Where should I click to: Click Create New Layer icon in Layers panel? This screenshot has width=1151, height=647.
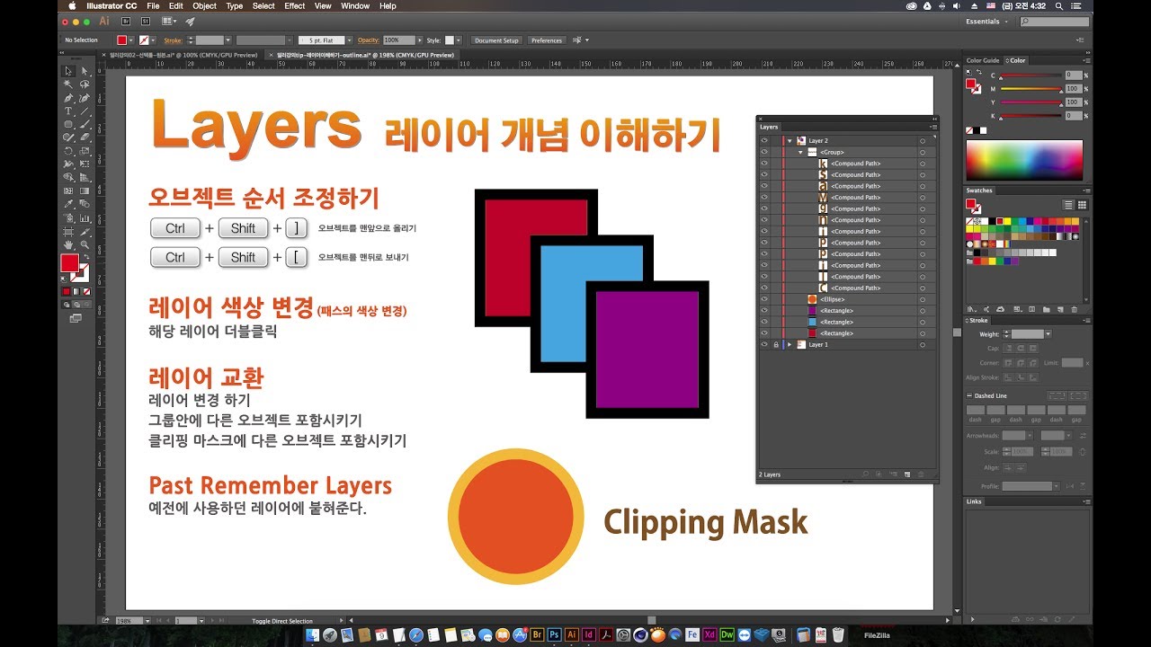(907, 474)
